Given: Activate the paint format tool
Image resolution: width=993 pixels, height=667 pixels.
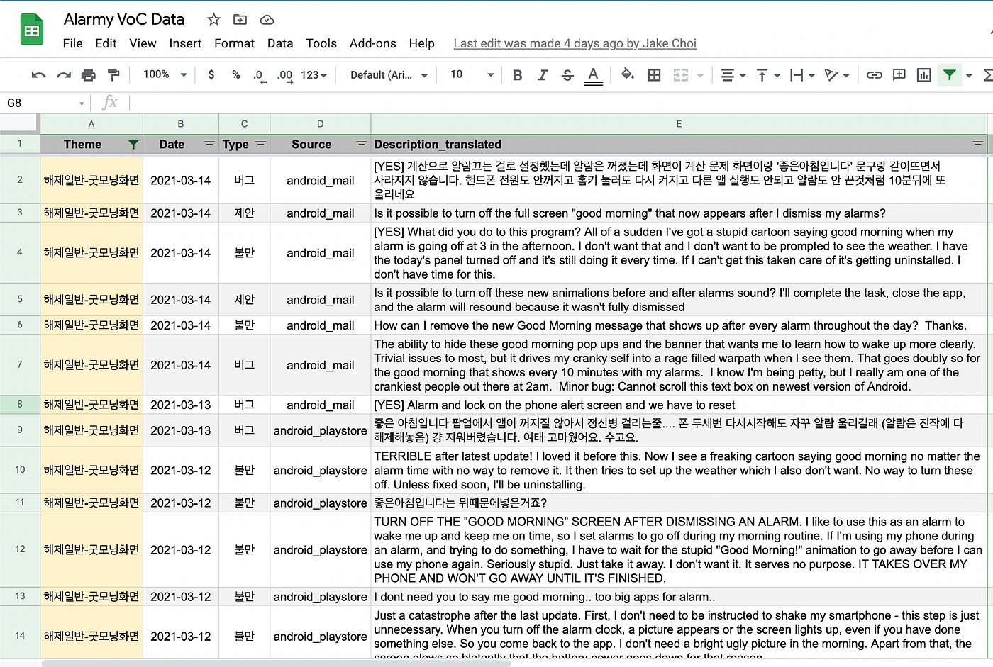Looking at the screenshot, I should click(113, 74).
